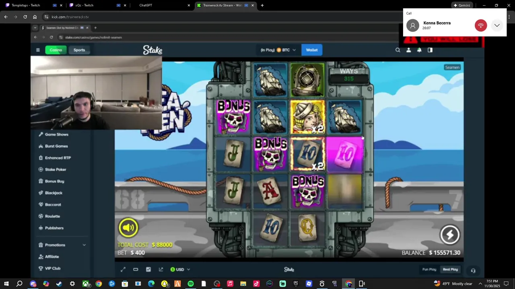Screen dimensions: 515x289
Task: Open weather widget showing 49°F
Action: coord(453,284)
